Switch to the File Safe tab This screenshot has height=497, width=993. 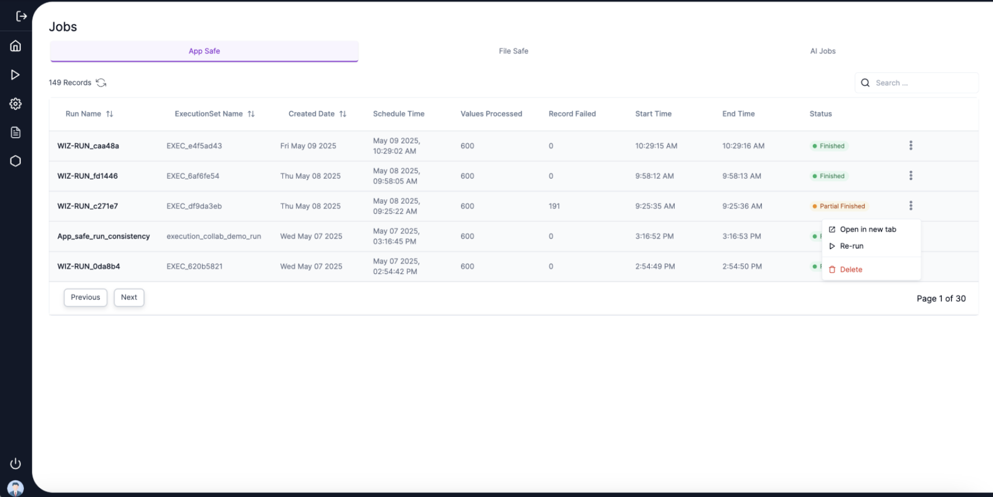(x=513, y=51)
